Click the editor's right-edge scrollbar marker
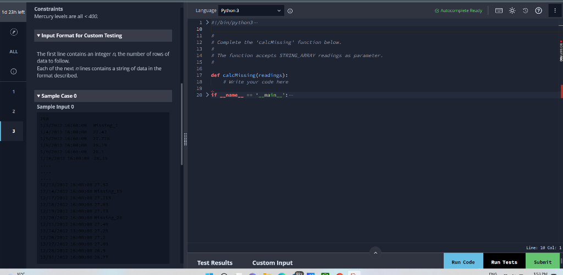The image size is (563, 275). tap(561, 91)
